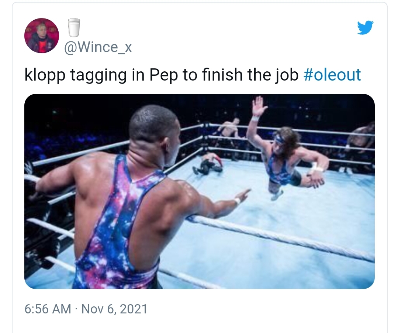Open the @Wince_x handle link
398x333 pixels.
[98, 47]
